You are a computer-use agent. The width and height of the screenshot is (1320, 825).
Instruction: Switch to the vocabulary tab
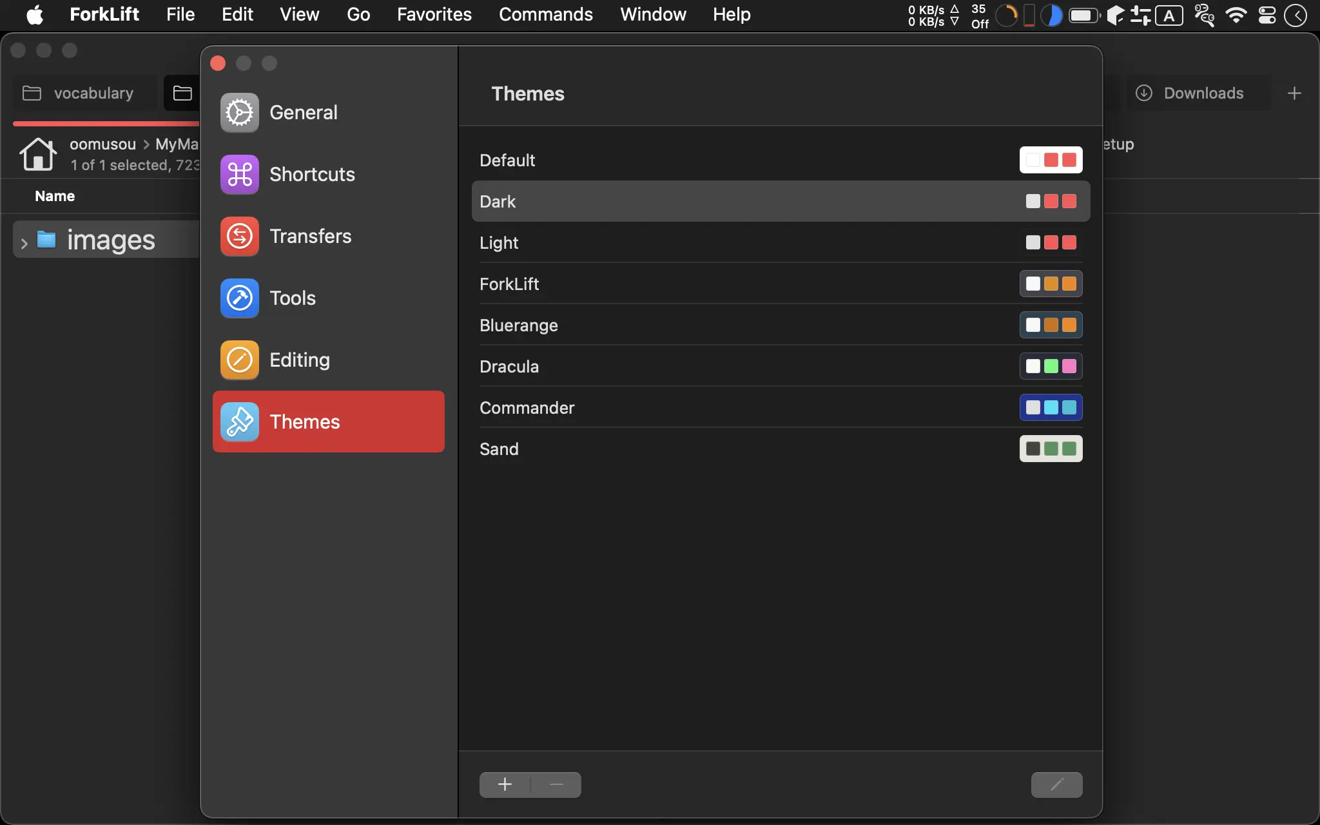pyautogui.click(x=85, y=93)
